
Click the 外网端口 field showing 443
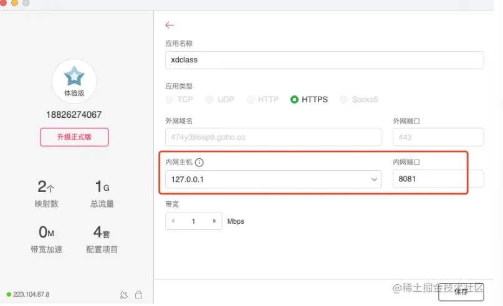pyautogui.click(x=438, y=137)
